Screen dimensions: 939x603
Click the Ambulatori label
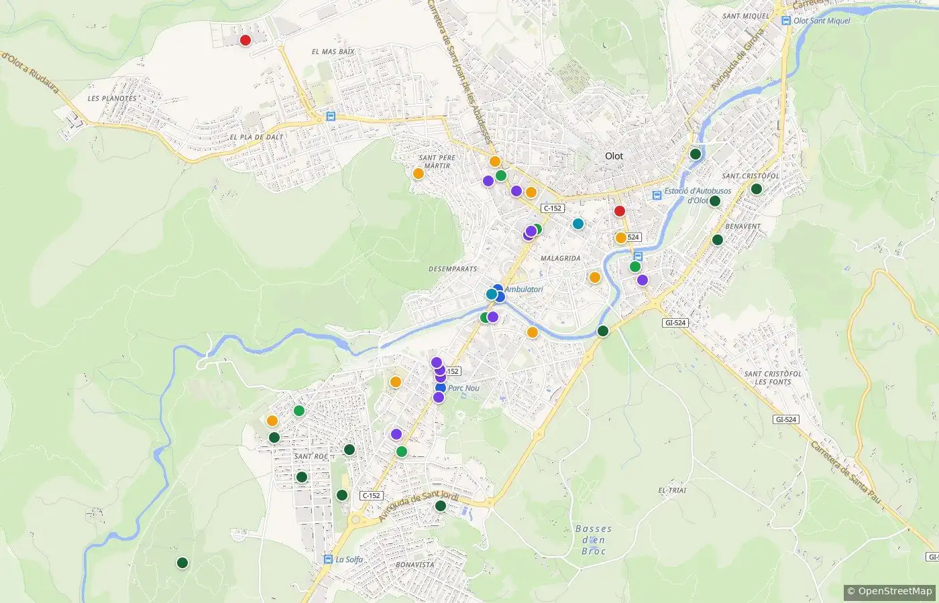[x=524, y=289]
